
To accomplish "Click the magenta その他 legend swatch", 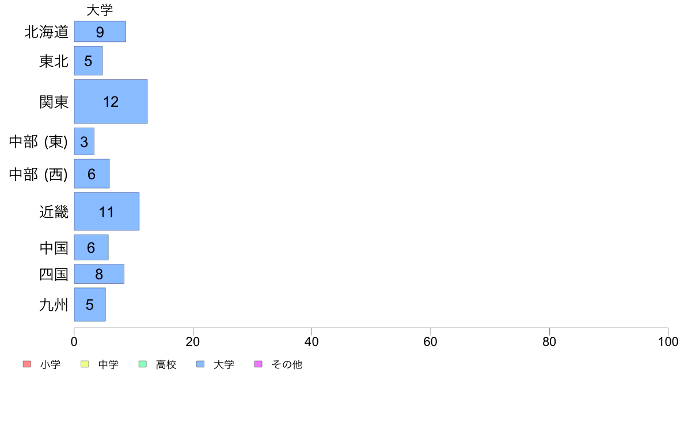I will click(x=258, y=364).
